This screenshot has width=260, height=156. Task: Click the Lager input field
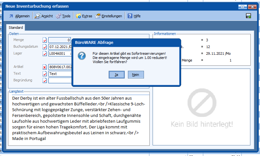click(x=60, y=53)
